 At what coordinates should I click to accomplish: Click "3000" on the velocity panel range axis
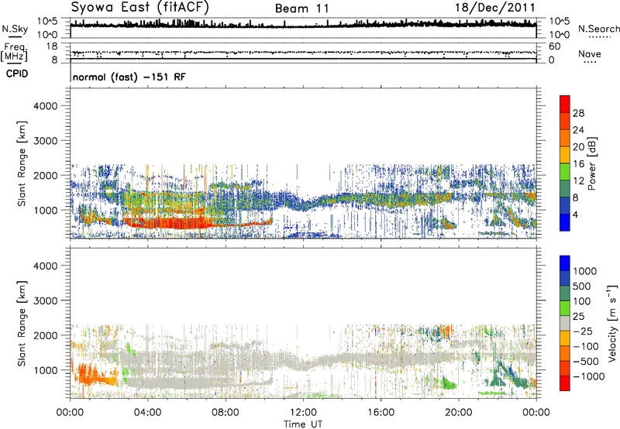46,300
